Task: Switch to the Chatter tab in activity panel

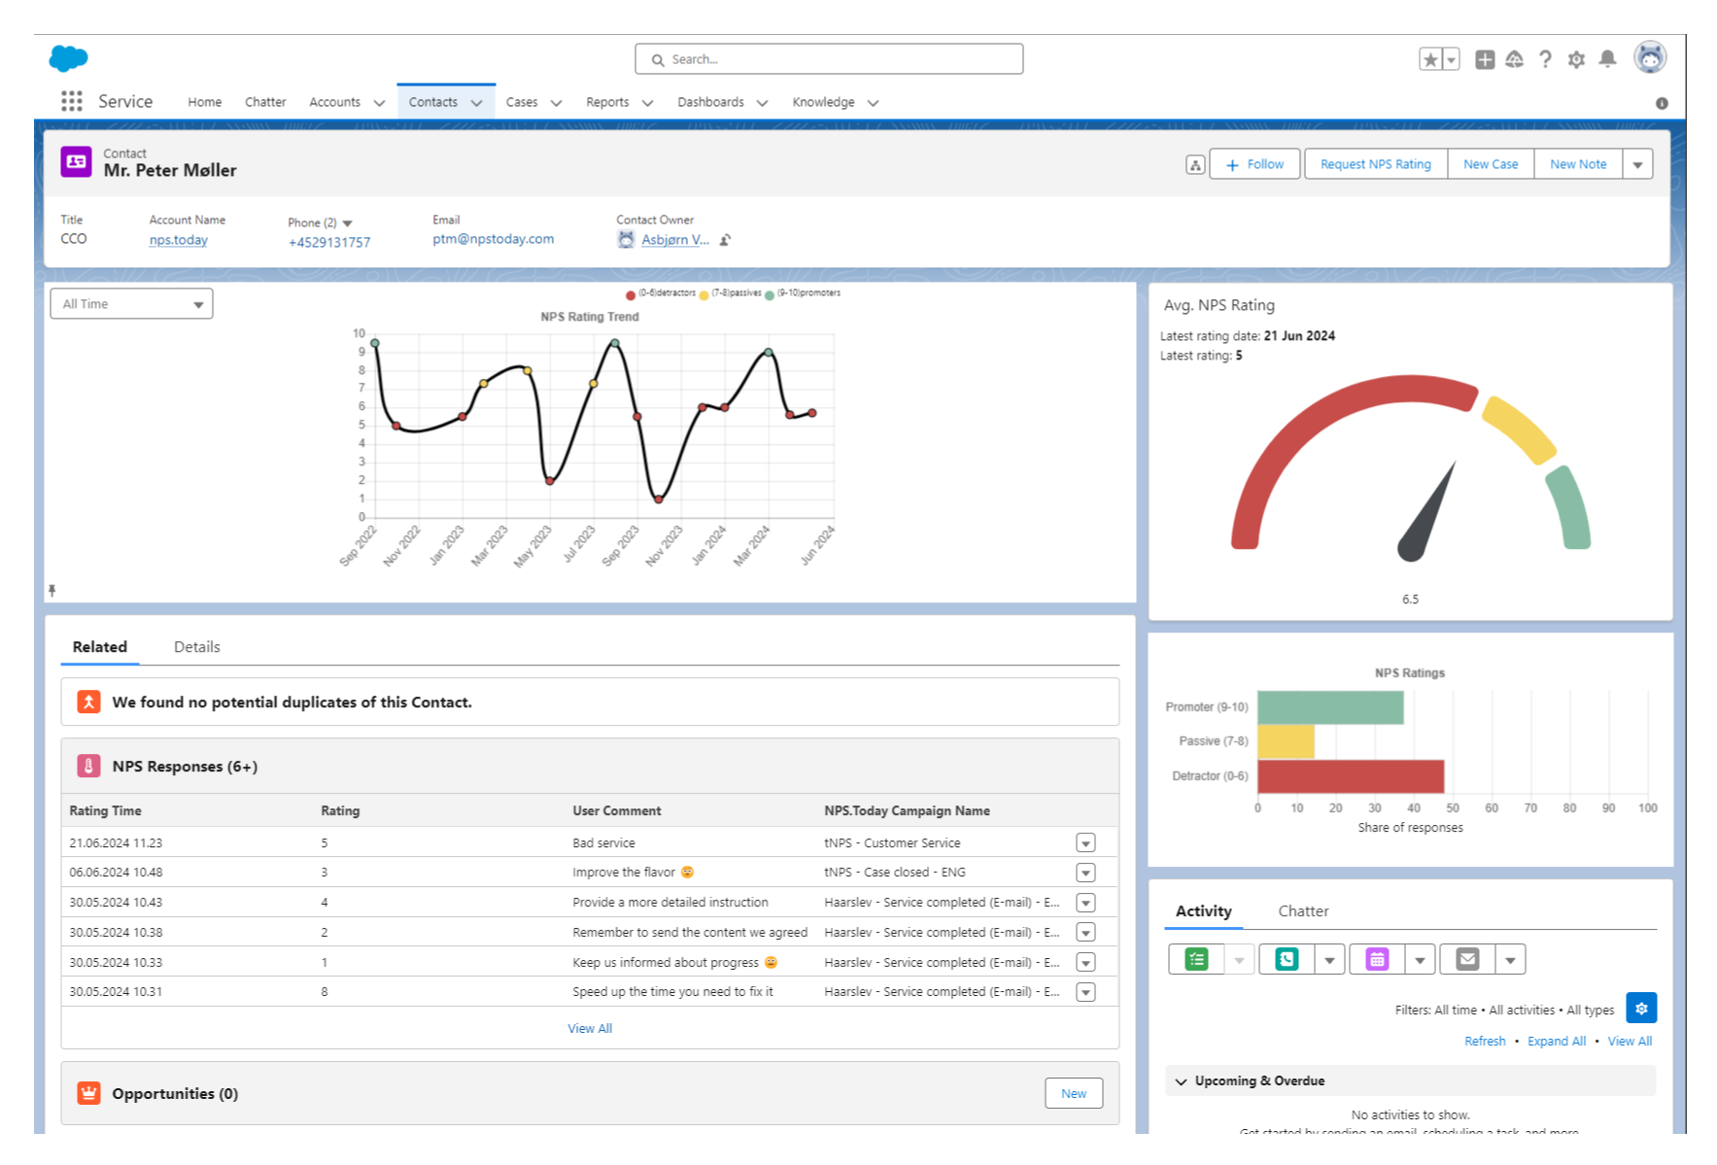Action: (1302, 911)
